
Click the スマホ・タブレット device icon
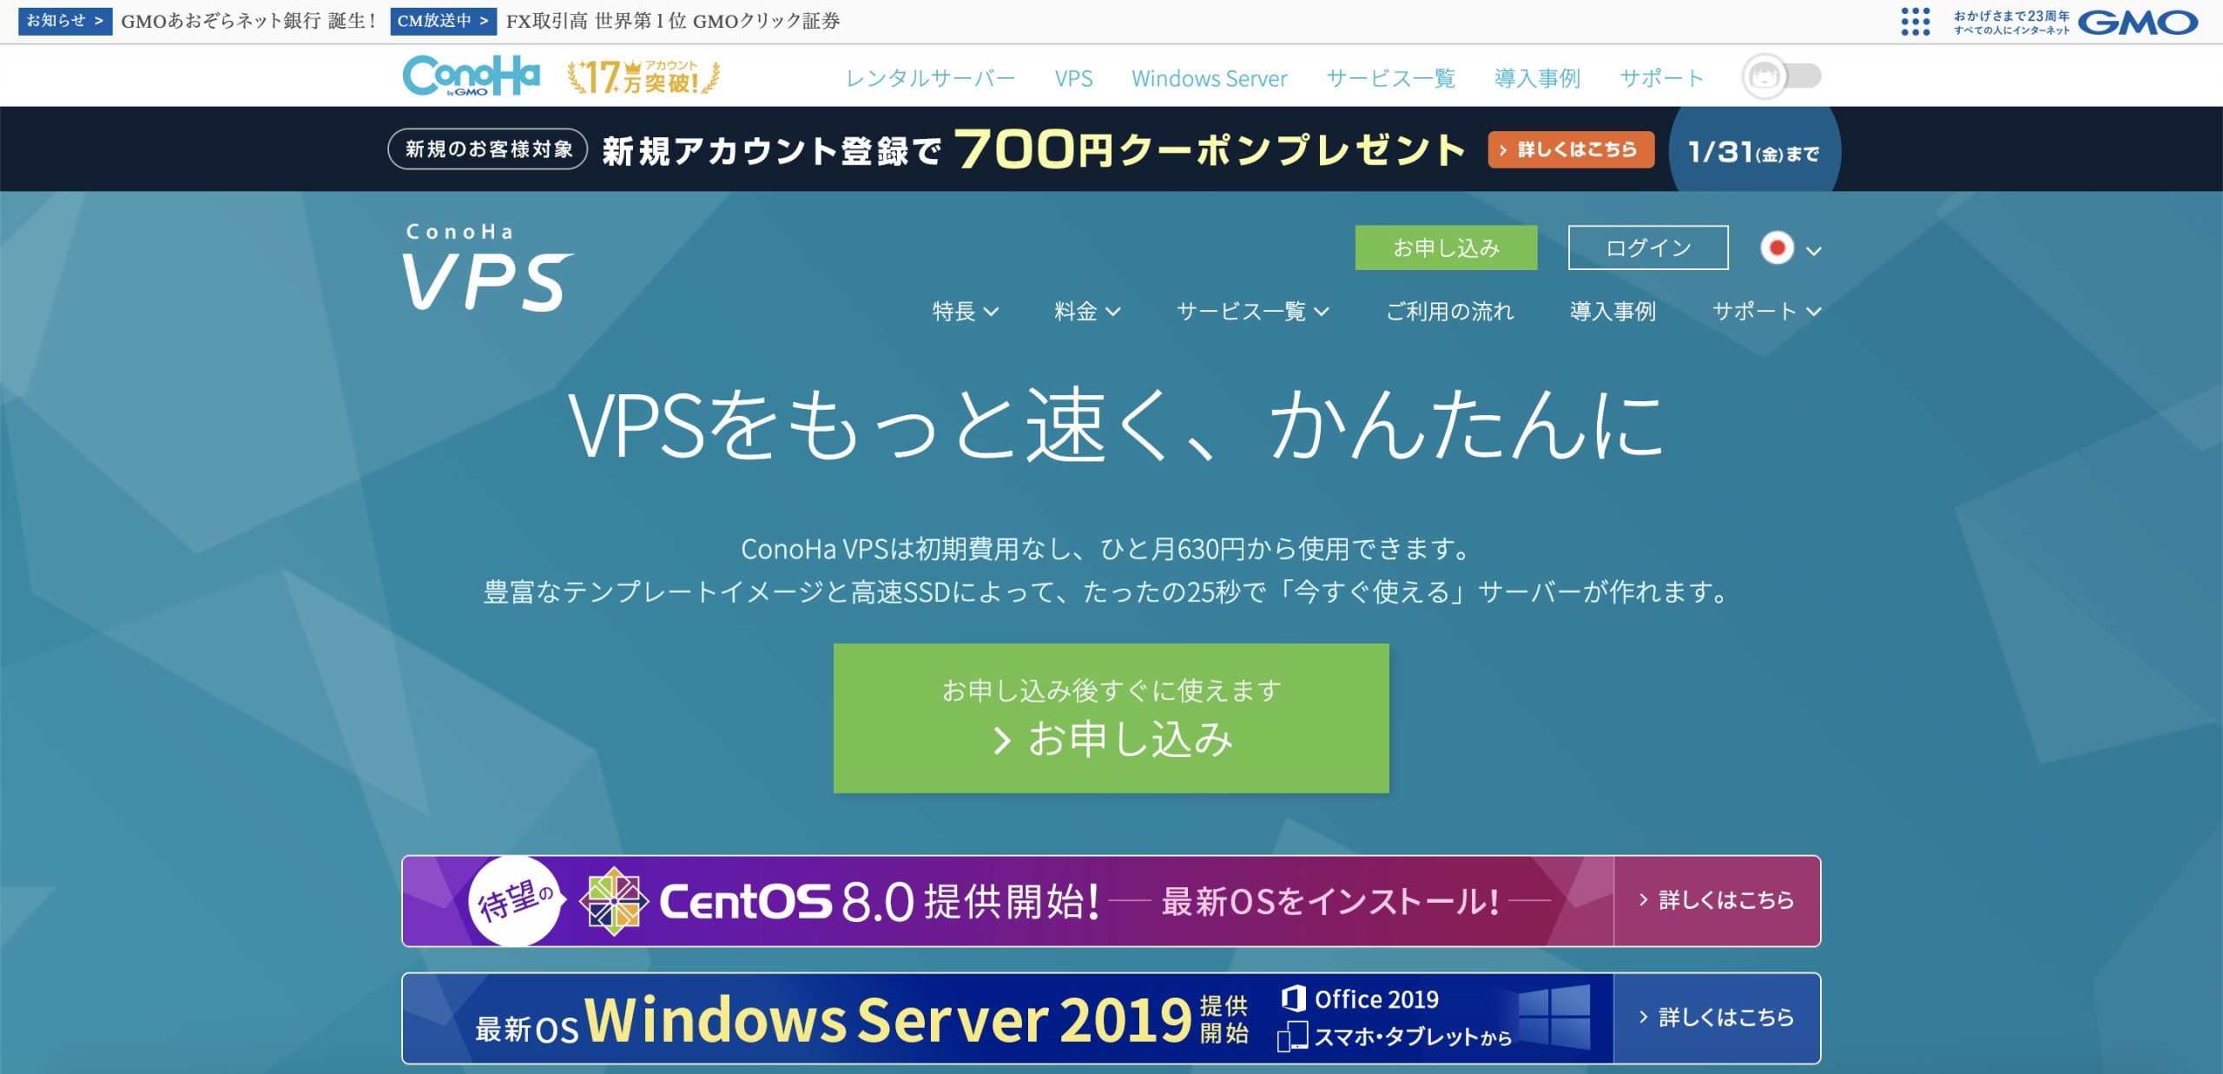click(x=1292, y=1036)
